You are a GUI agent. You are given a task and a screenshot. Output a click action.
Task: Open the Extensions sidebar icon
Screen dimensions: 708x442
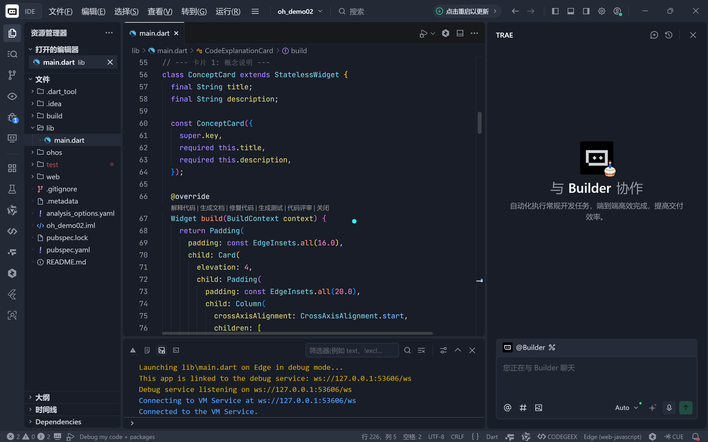pyautogui.click(x=12, y=168)
